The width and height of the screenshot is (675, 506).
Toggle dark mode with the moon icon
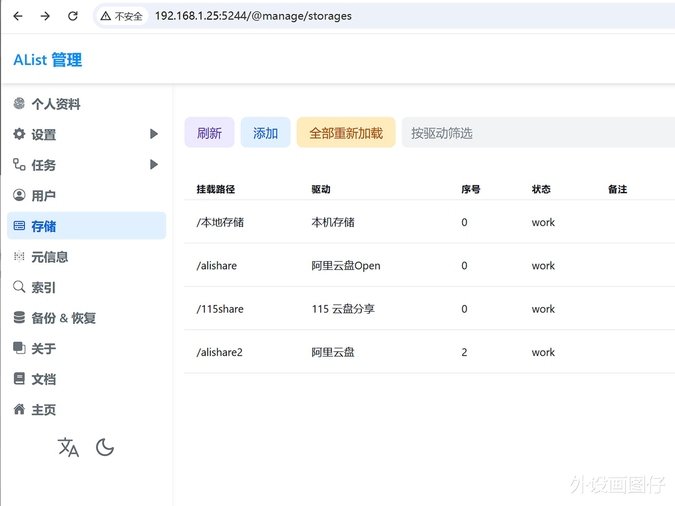point(105,447)
